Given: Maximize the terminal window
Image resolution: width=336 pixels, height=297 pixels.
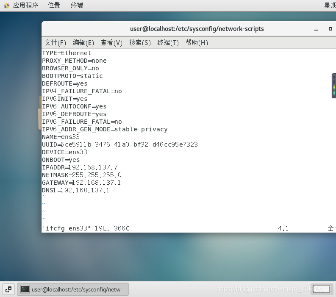Looking at the screenshot, I should point(330,29).
